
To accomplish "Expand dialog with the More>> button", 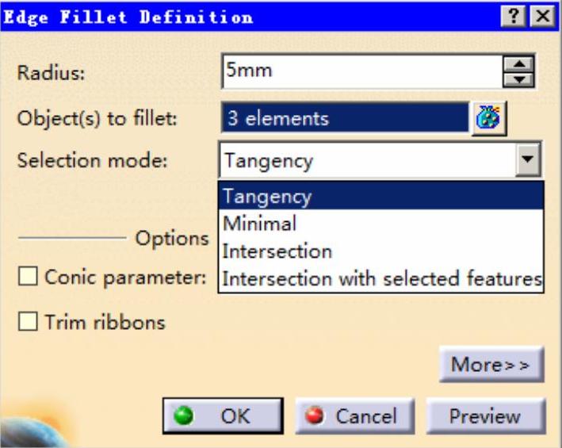I will click(491, 364).
